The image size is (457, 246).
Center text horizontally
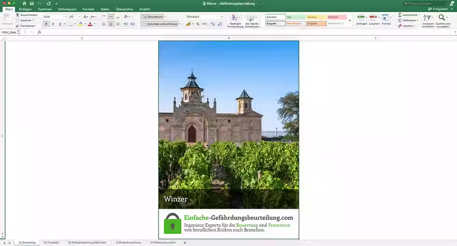(x=111, y=24)
